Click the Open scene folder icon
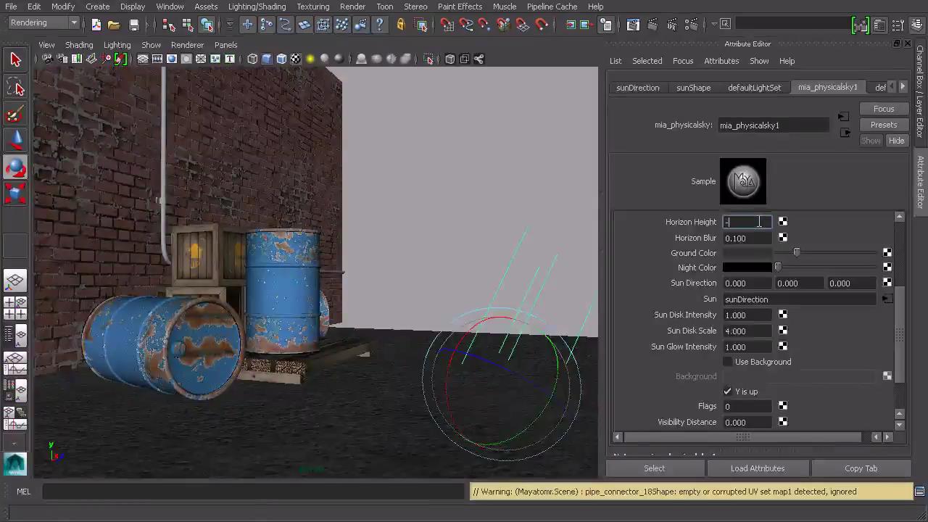This screenshot has height=522, width=928. 114,25
